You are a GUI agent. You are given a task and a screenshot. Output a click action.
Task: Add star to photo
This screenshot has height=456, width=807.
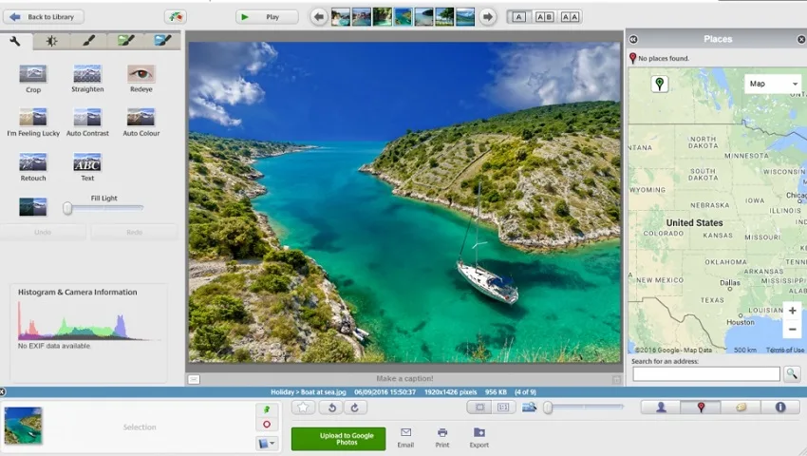click(303, 408)
